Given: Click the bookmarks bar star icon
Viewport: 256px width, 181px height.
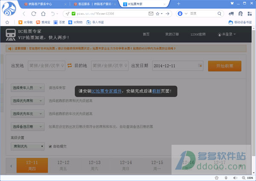Looking at the screenshot, I should 7,22.
